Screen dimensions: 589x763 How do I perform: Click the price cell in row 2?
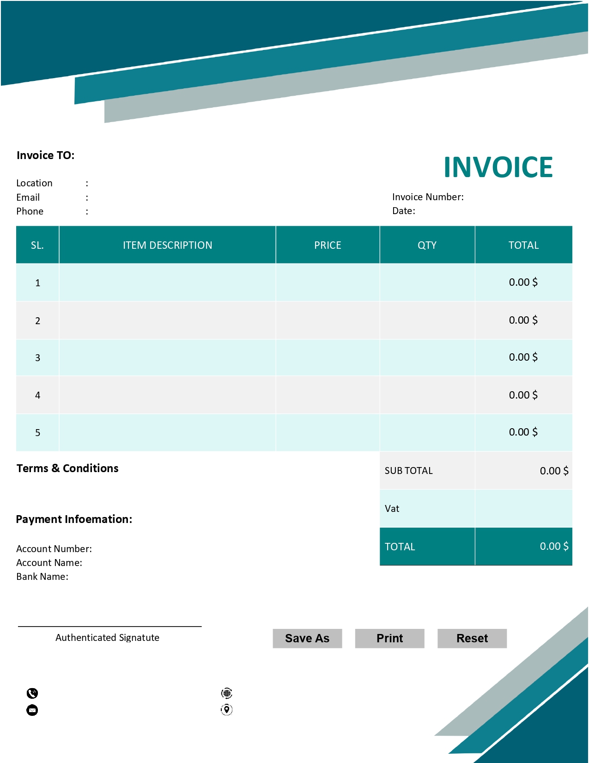pyautogui.click(x=328, y=320)
